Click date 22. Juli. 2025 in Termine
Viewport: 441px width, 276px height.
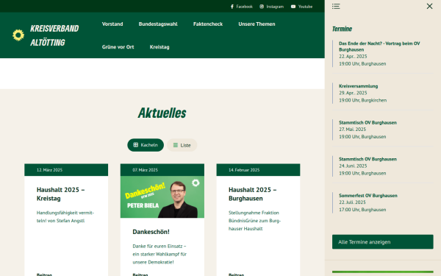click(x=352, y=202)
